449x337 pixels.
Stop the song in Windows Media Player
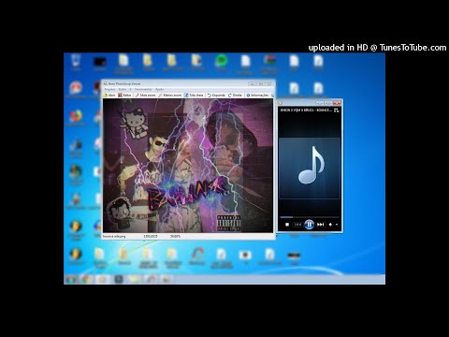287,225
